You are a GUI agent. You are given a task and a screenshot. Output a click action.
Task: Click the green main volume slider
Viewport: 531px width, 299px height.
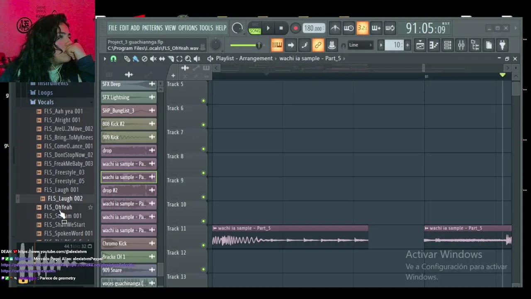click(x=246, y=45)
